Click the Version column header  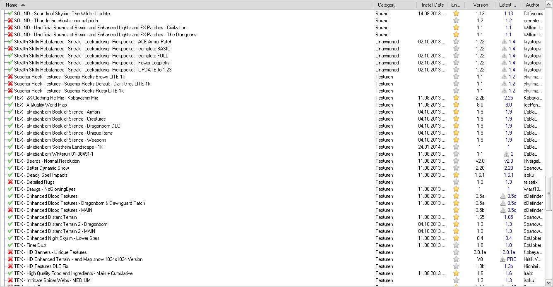(x=481, y=5)
